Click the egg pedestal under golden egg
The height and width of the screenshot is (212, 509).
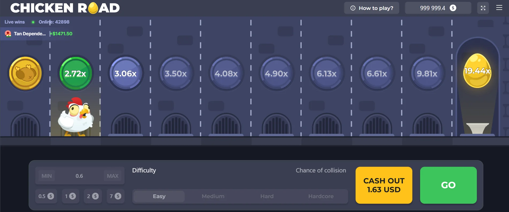(477, 128)
